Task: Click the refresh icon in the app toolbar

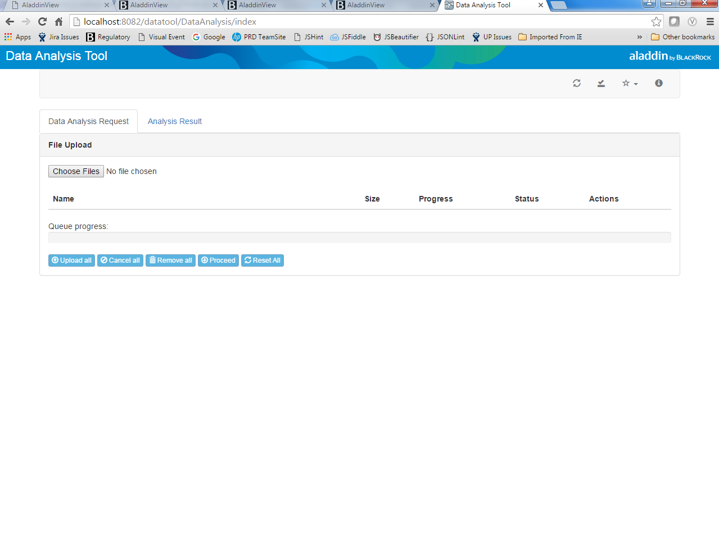Action: 577,83
